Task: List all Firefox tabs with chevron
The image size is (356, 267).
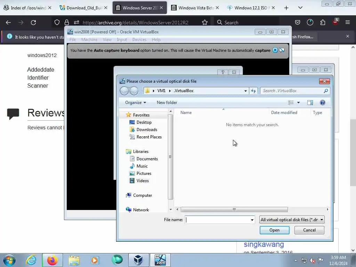Action: tap(300, 8)
